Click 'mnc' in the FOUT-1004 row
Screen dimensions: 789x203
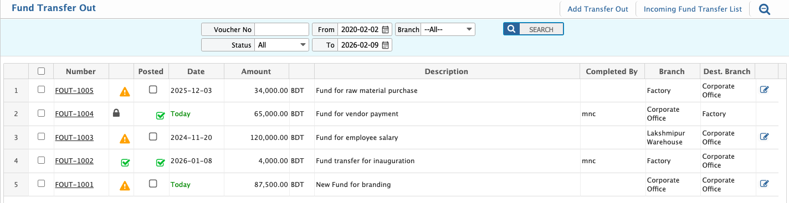589,114
